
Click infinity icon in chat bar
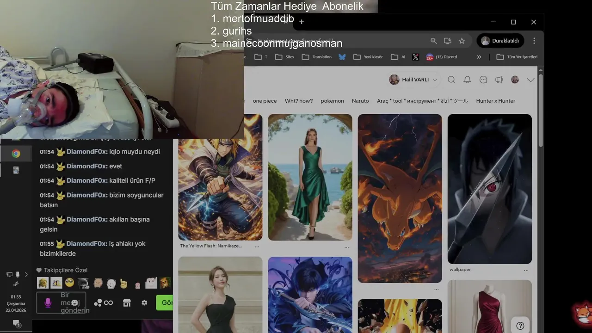pos(108,303)
